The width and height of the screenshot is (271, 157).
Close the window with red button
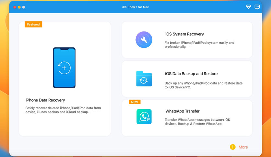point(15,7)
